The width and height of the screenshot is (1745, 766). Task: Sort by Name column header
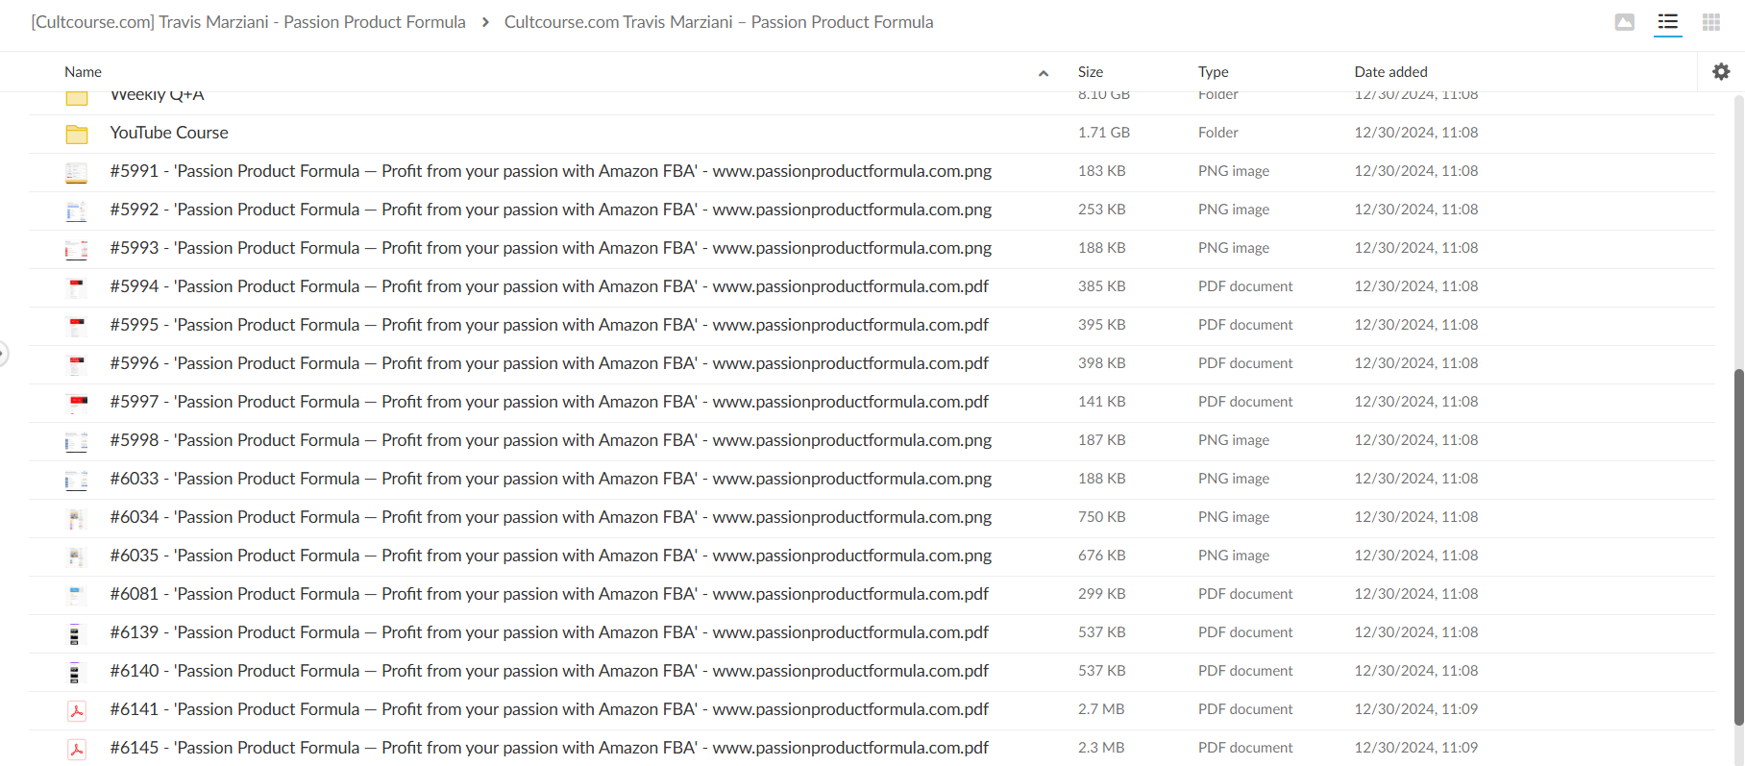[83, 72]
